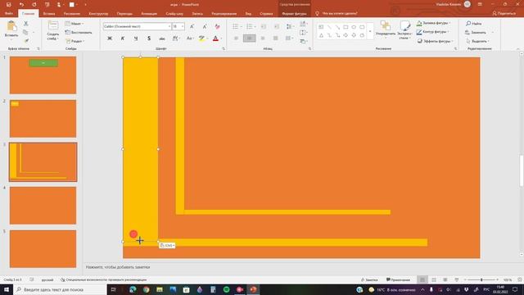Click the notes field to add notes
Image resolution: width=524 pixels, height=295 pixels.
tap(300, 267)
